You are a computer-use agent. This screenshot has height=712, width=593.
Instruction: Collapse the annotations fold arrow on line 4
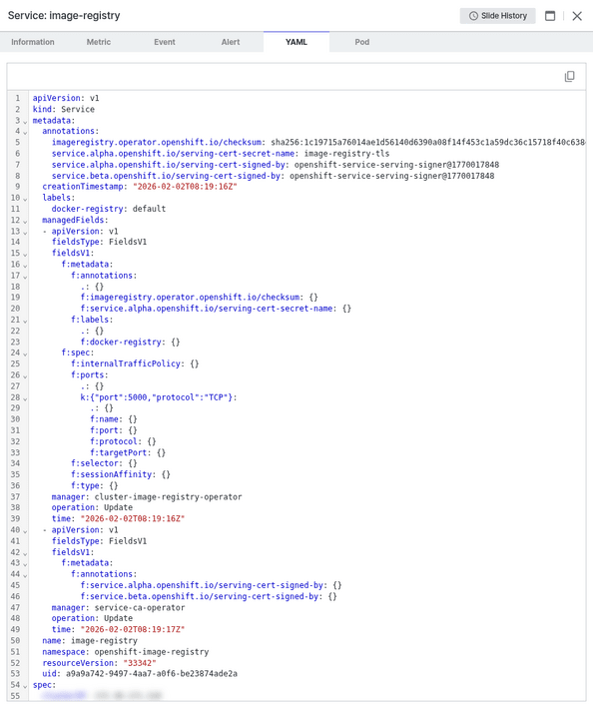click(25, 132)
